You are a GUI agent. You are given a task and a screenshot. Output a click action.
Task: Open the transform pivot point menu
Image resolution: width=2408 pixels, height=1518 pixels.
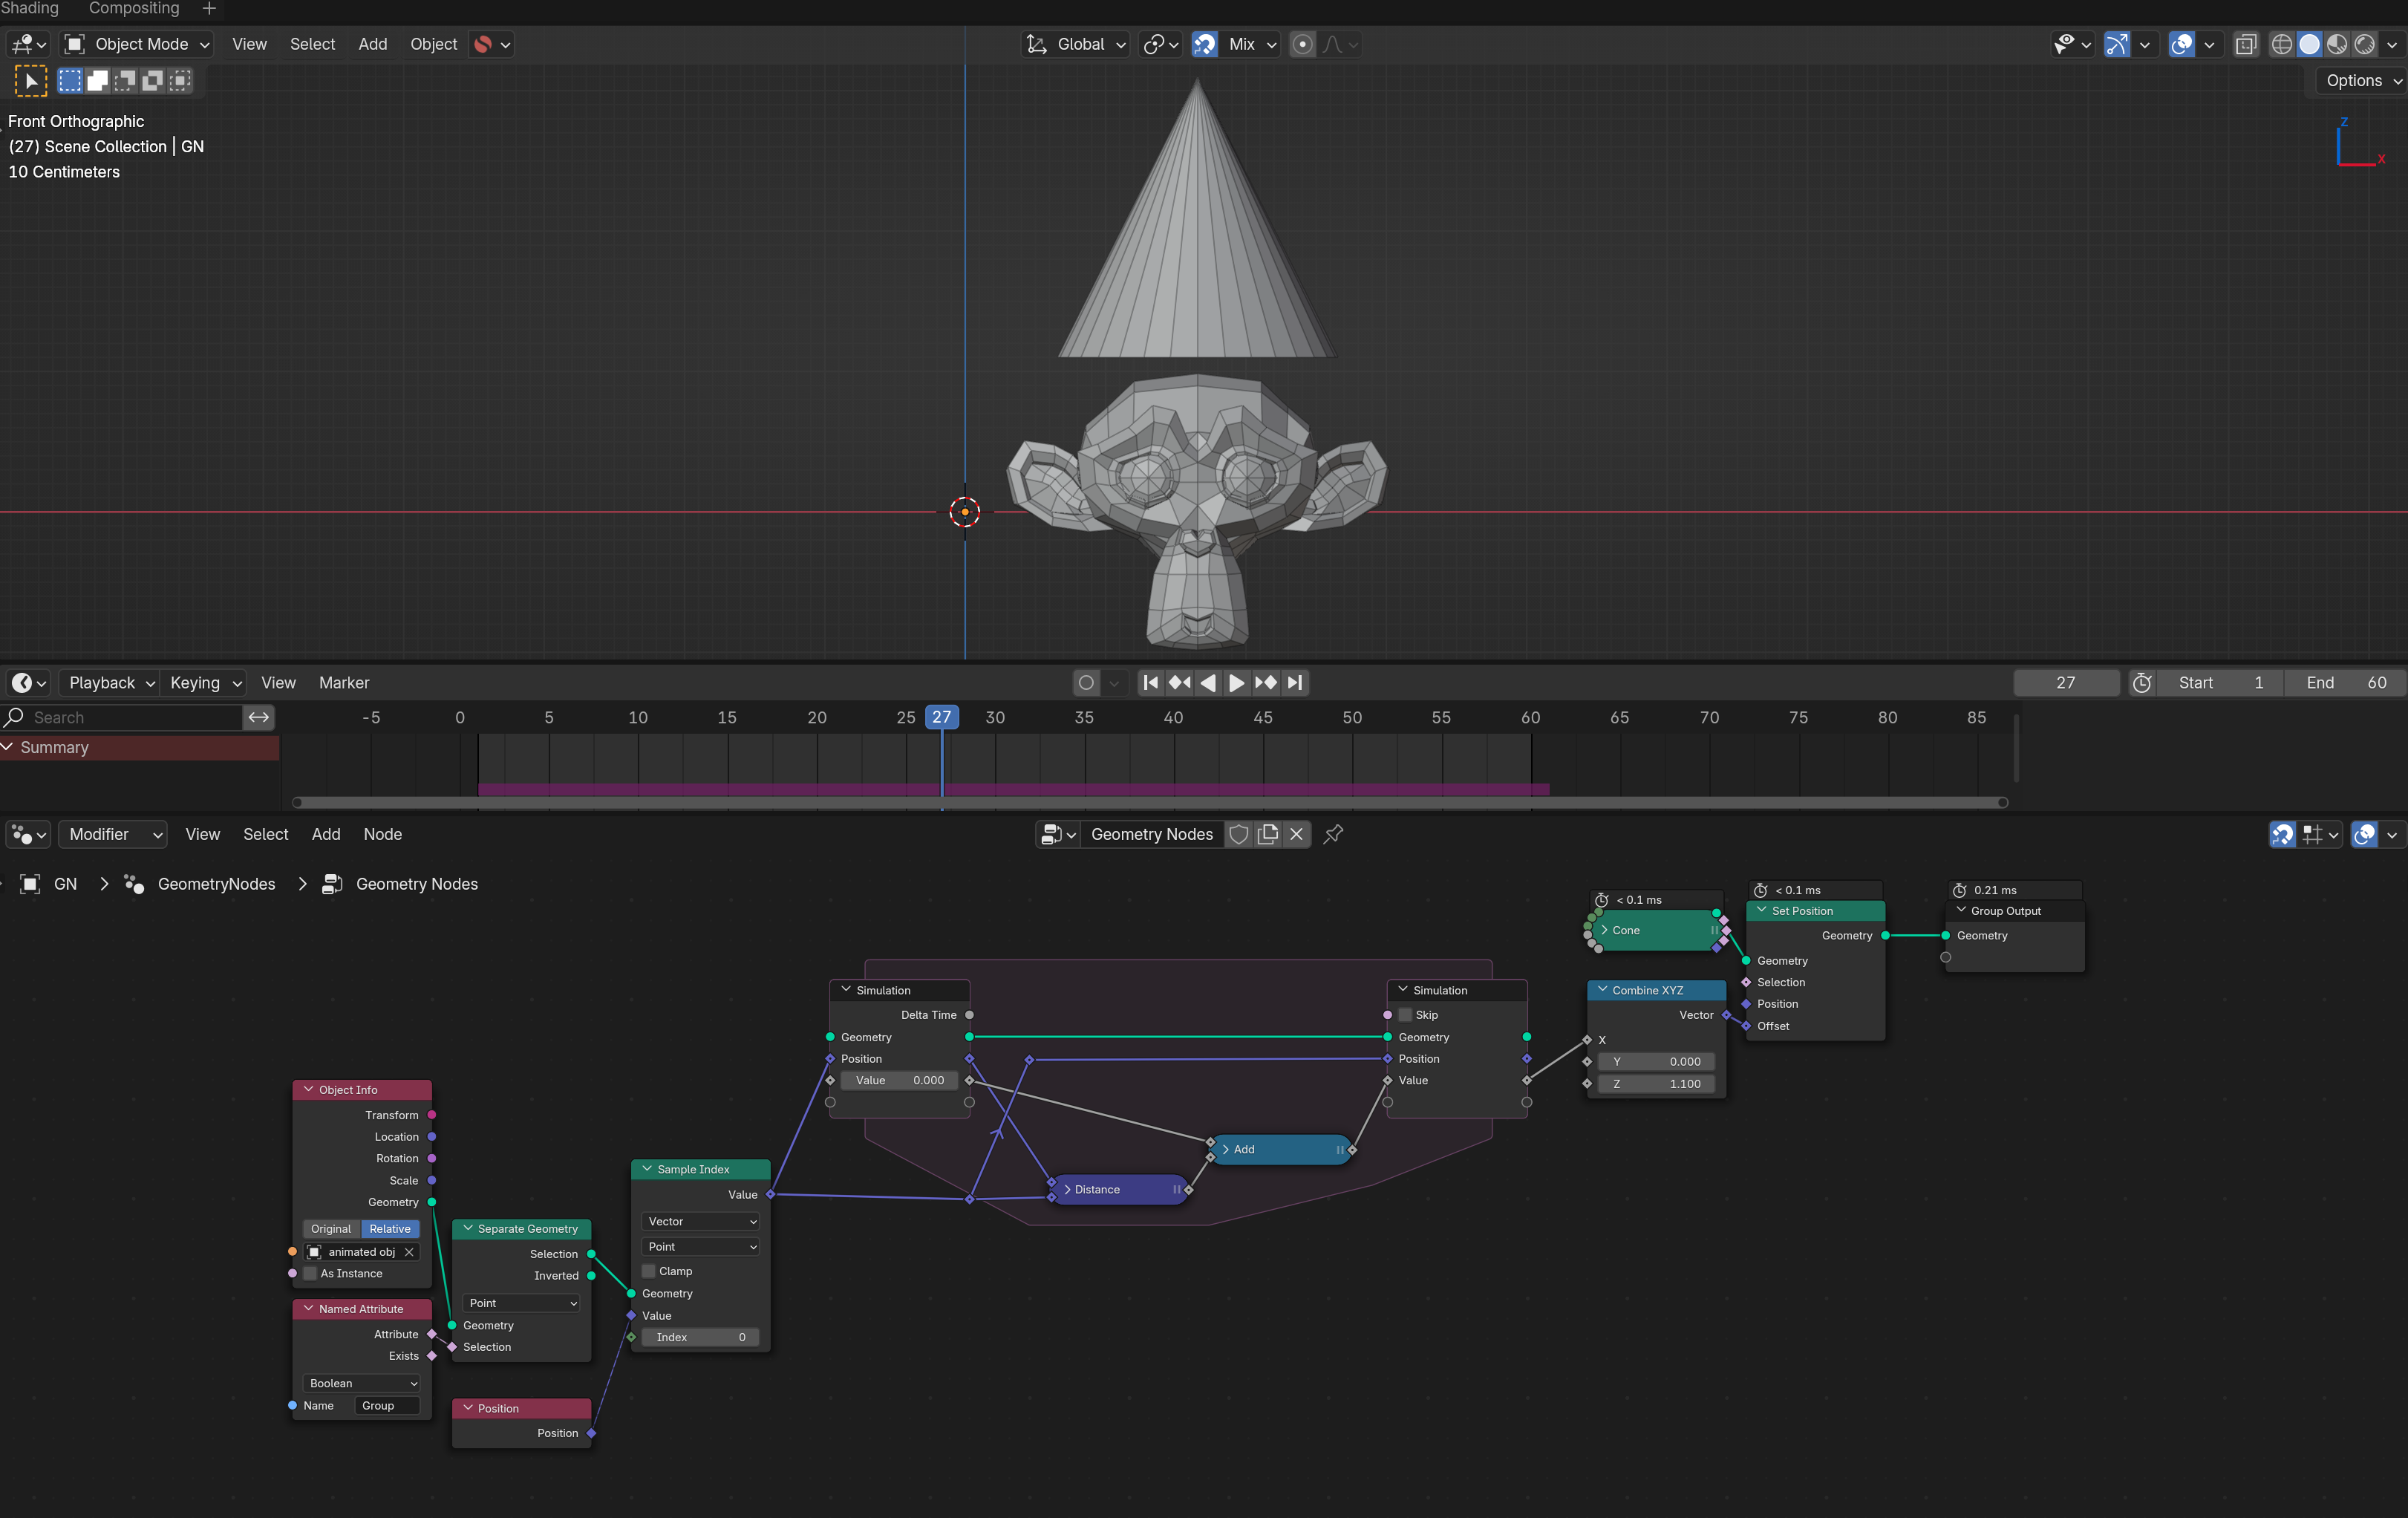click(1161, 44)
